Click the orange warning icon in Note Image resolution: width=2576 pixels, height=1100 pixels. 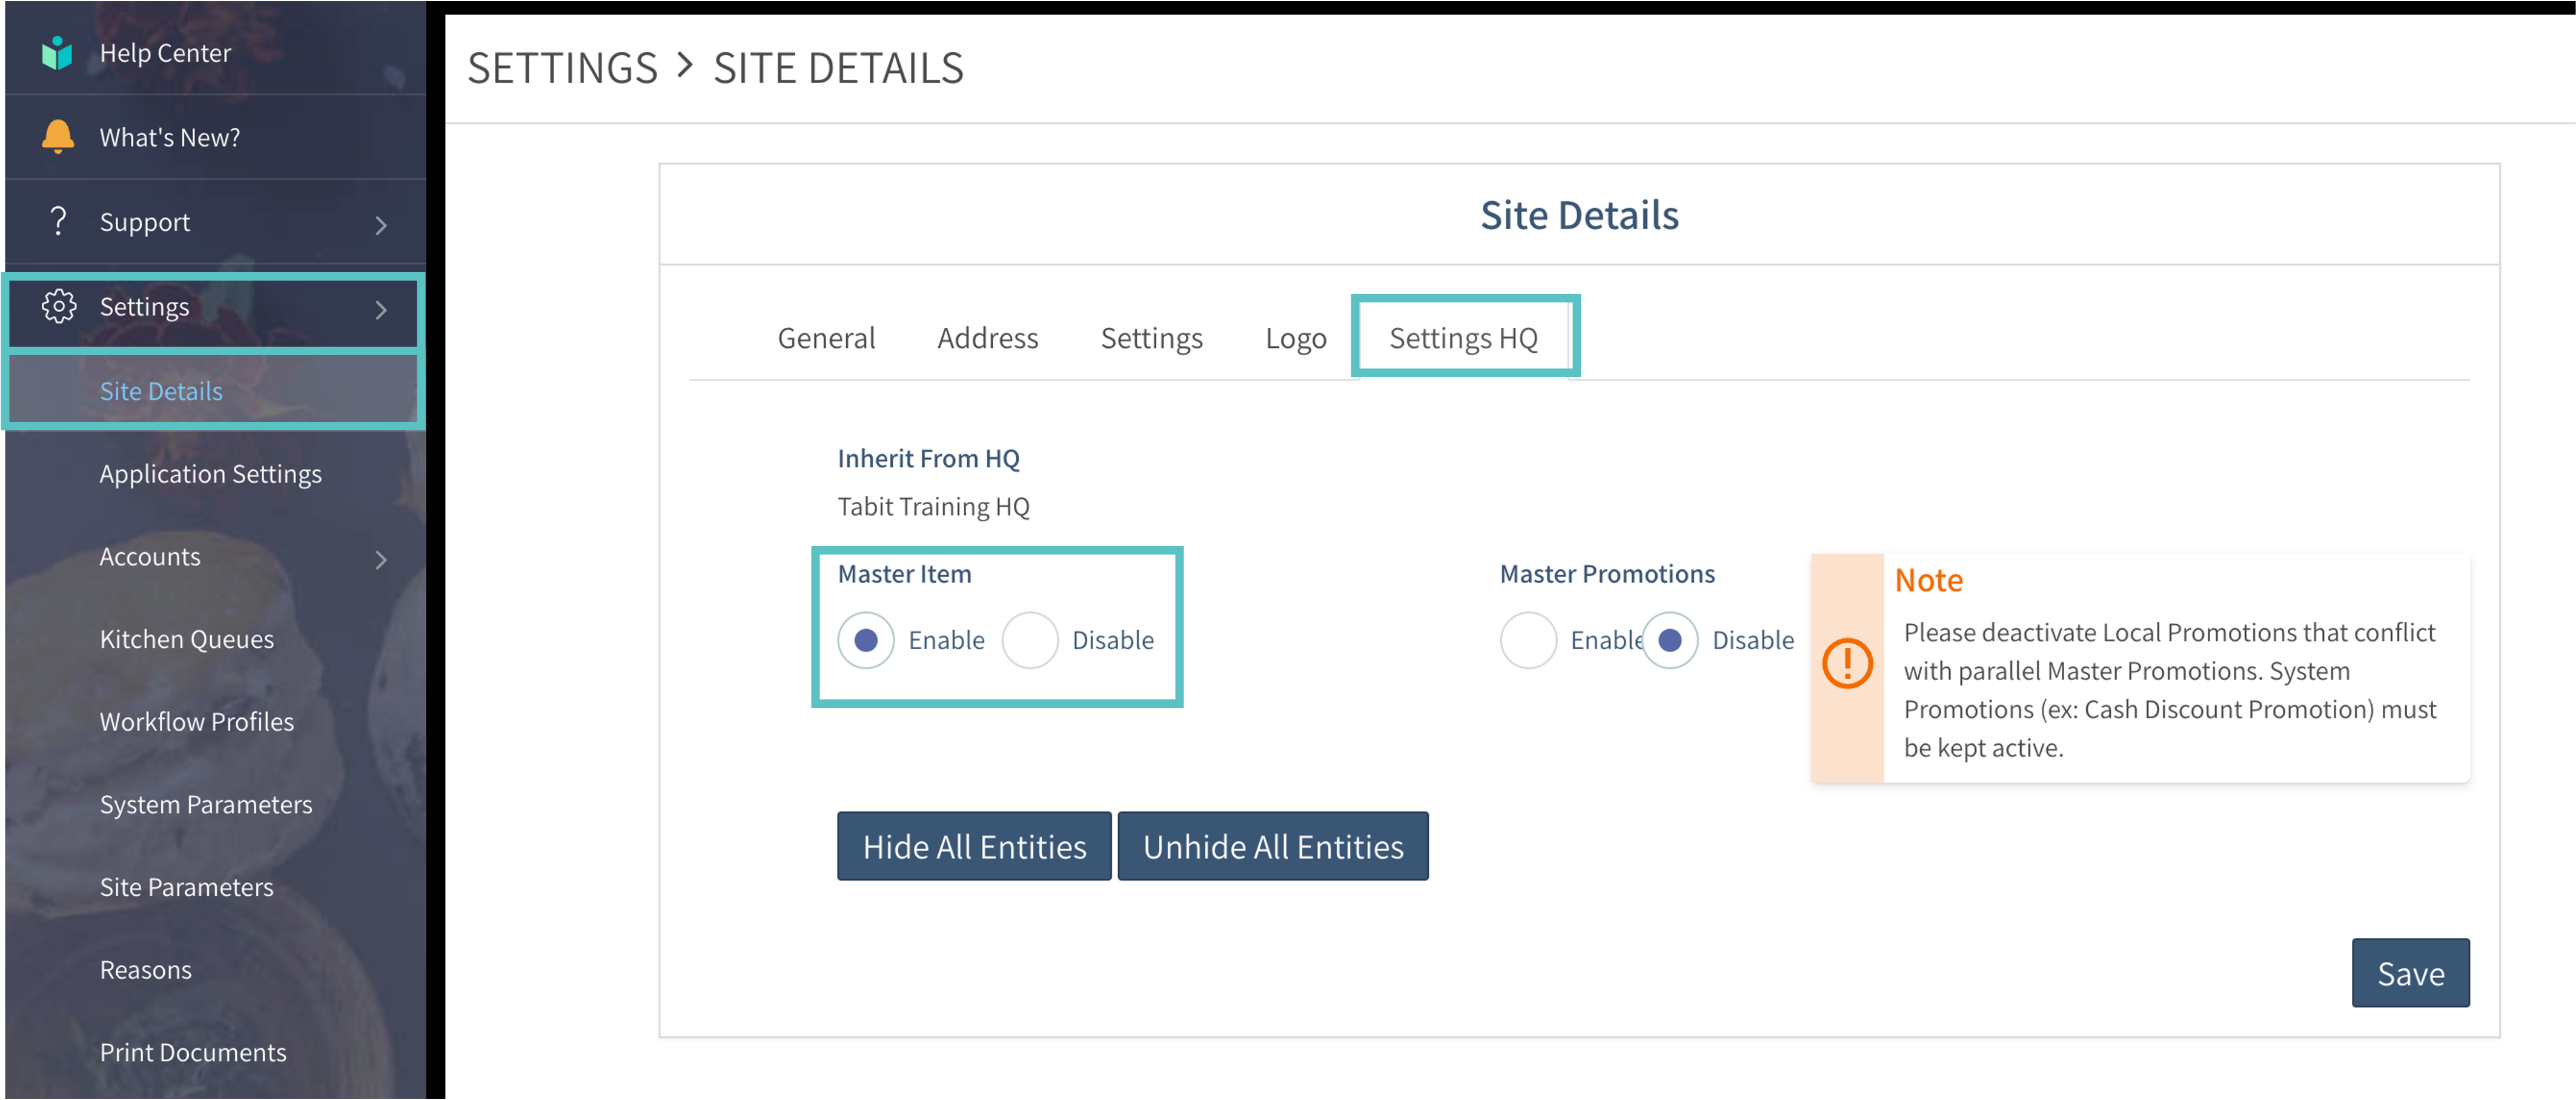tap(1847, 662)
